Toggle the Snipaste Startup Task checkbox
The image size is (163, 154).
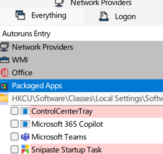click(15, 150)
